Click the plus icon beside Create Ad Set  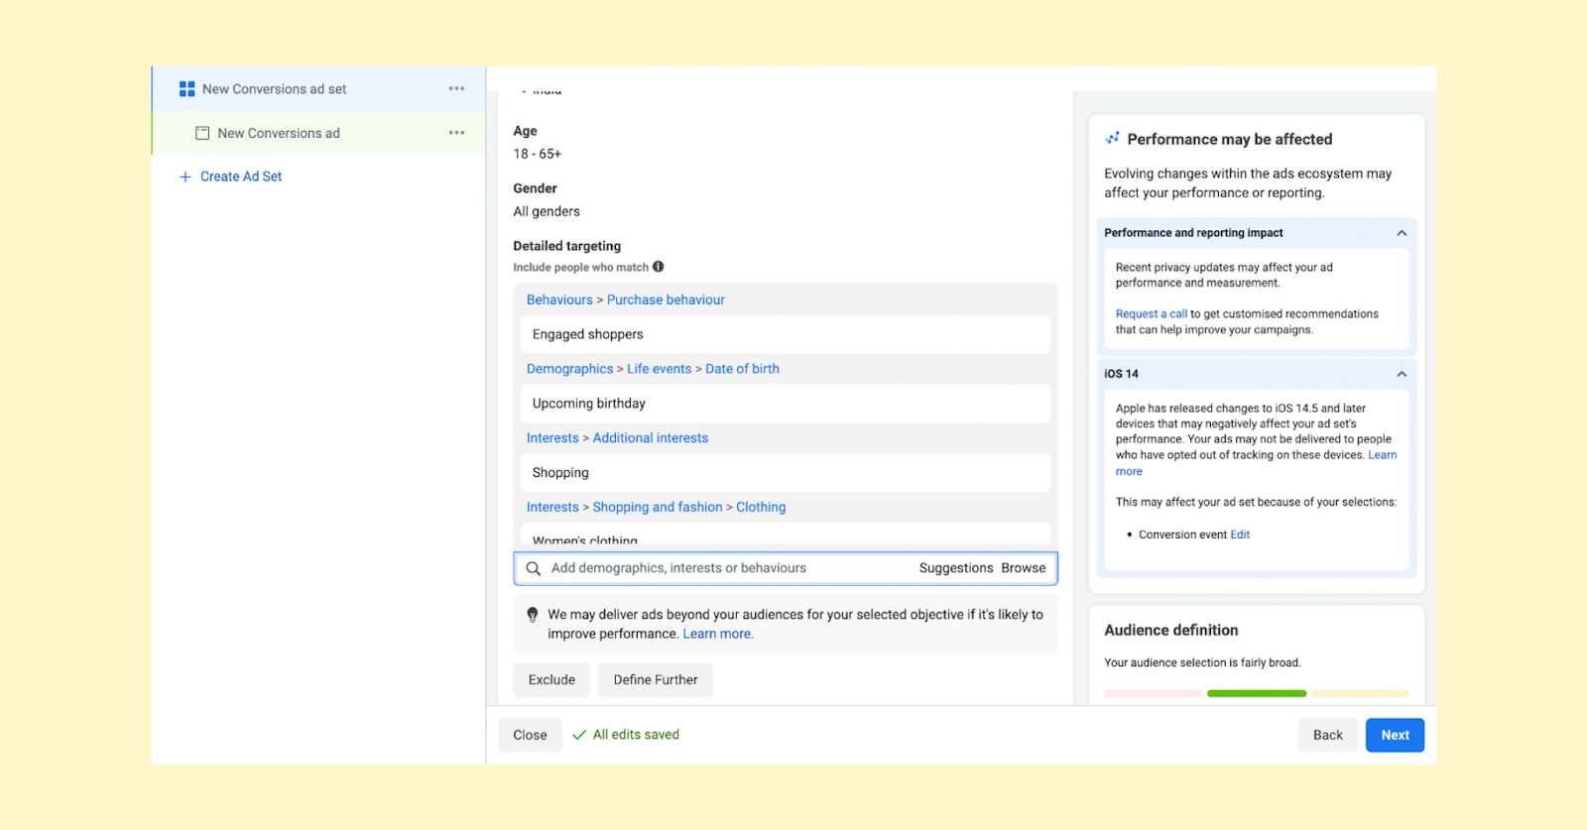[x=184, y=177]
